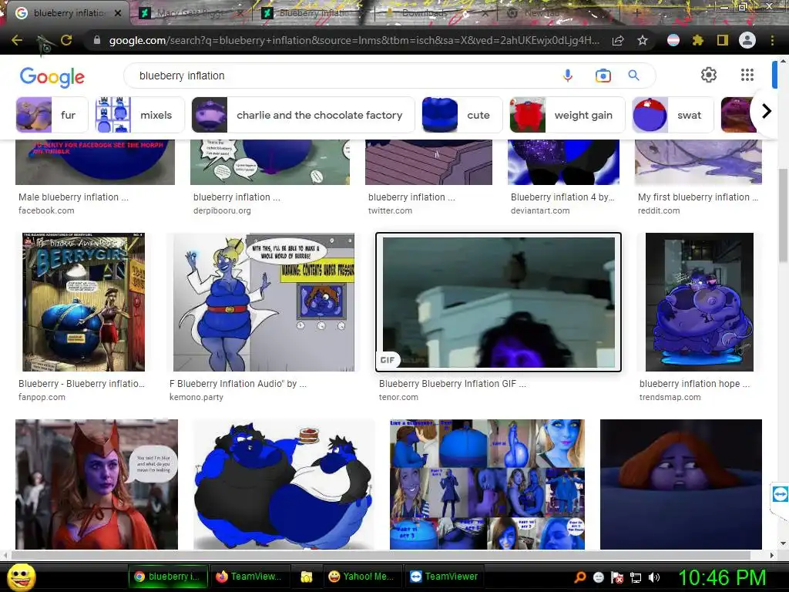The height and width of the screenshot is (592, 789).
Task: Open 'My first blueberry inflation' reddit link
Action: coord(698,197)
